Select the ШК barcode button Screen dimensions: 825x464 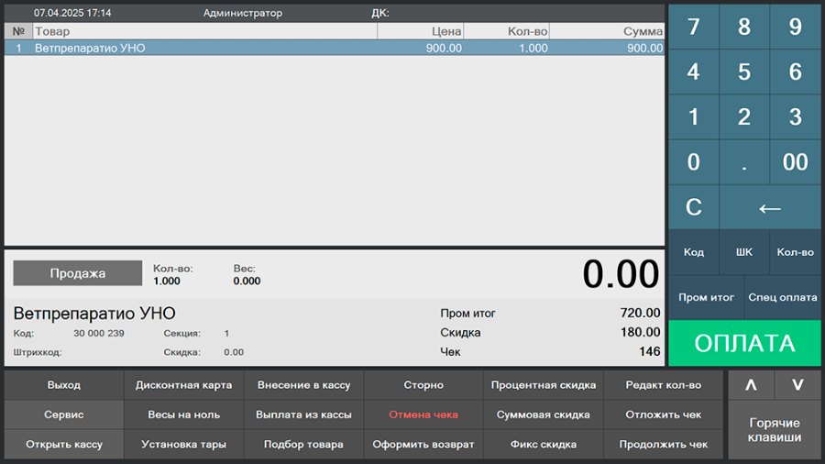click(744, 252)
